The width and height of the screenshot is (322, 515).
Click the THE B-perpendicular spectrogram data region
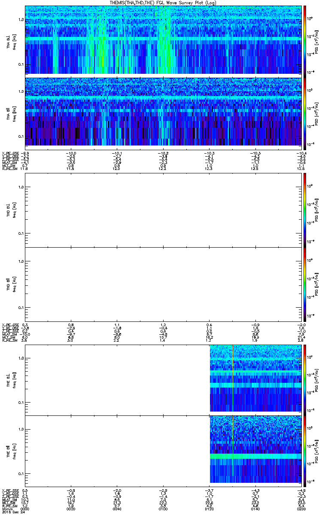tap(255, 379)
